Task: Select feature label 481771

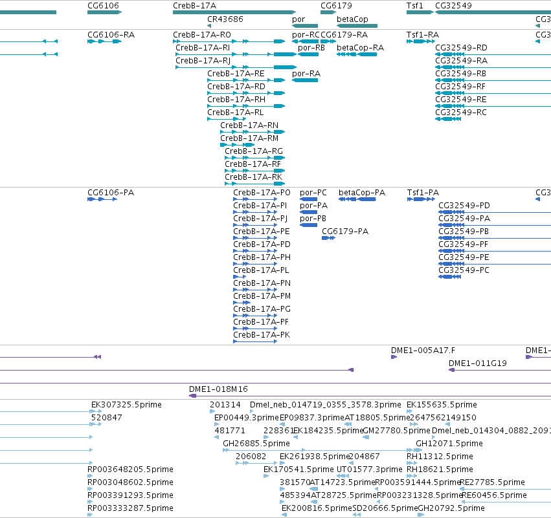Action: tap(229, 431)
